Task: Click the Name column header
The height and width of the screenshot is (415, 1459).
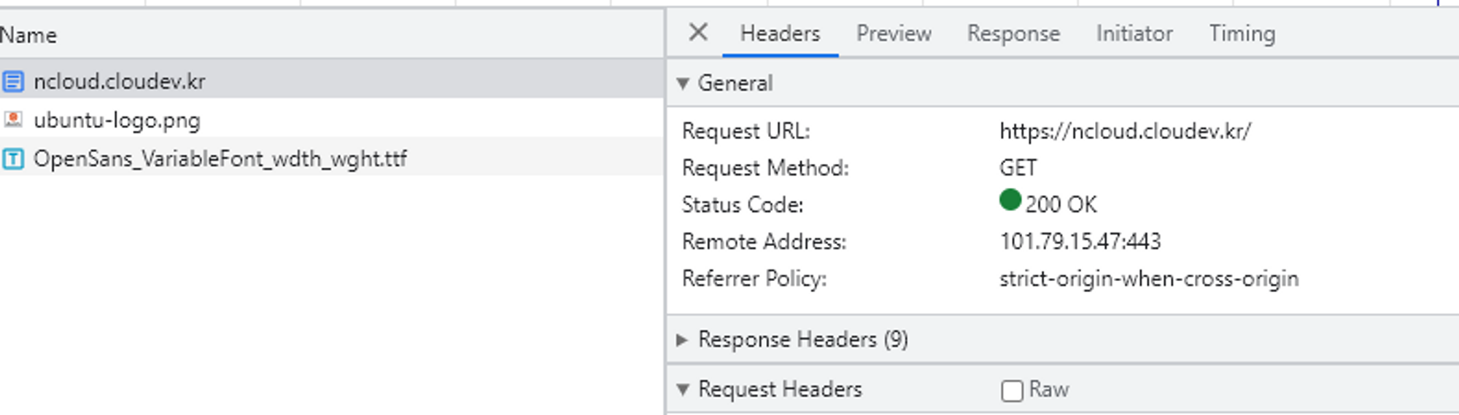Action: [x=332, y=35]
